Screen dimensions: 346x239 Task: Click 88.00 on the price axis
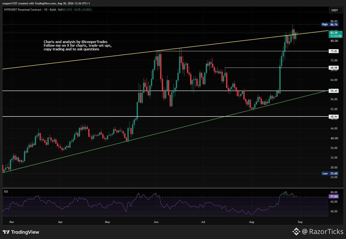334,21
